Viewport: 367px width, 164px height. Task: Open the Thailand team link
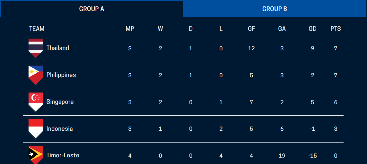tap(58, 48)
